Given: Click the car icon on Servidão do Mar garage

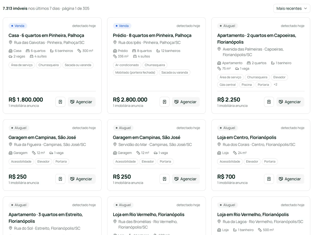Looking at the screenshot, I should click(x=156, y=153).
